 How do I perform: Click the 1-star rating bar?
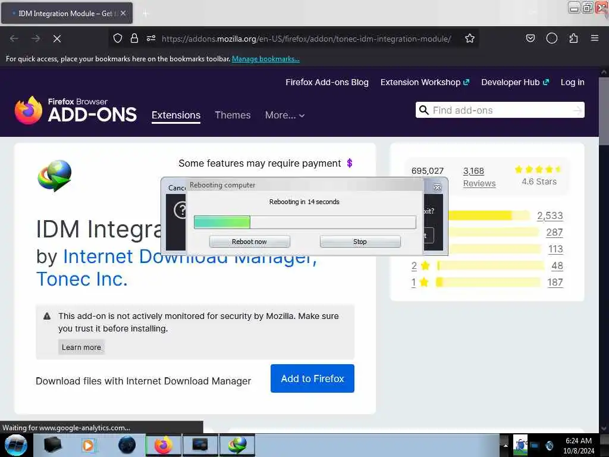click(x=488, y=283)
